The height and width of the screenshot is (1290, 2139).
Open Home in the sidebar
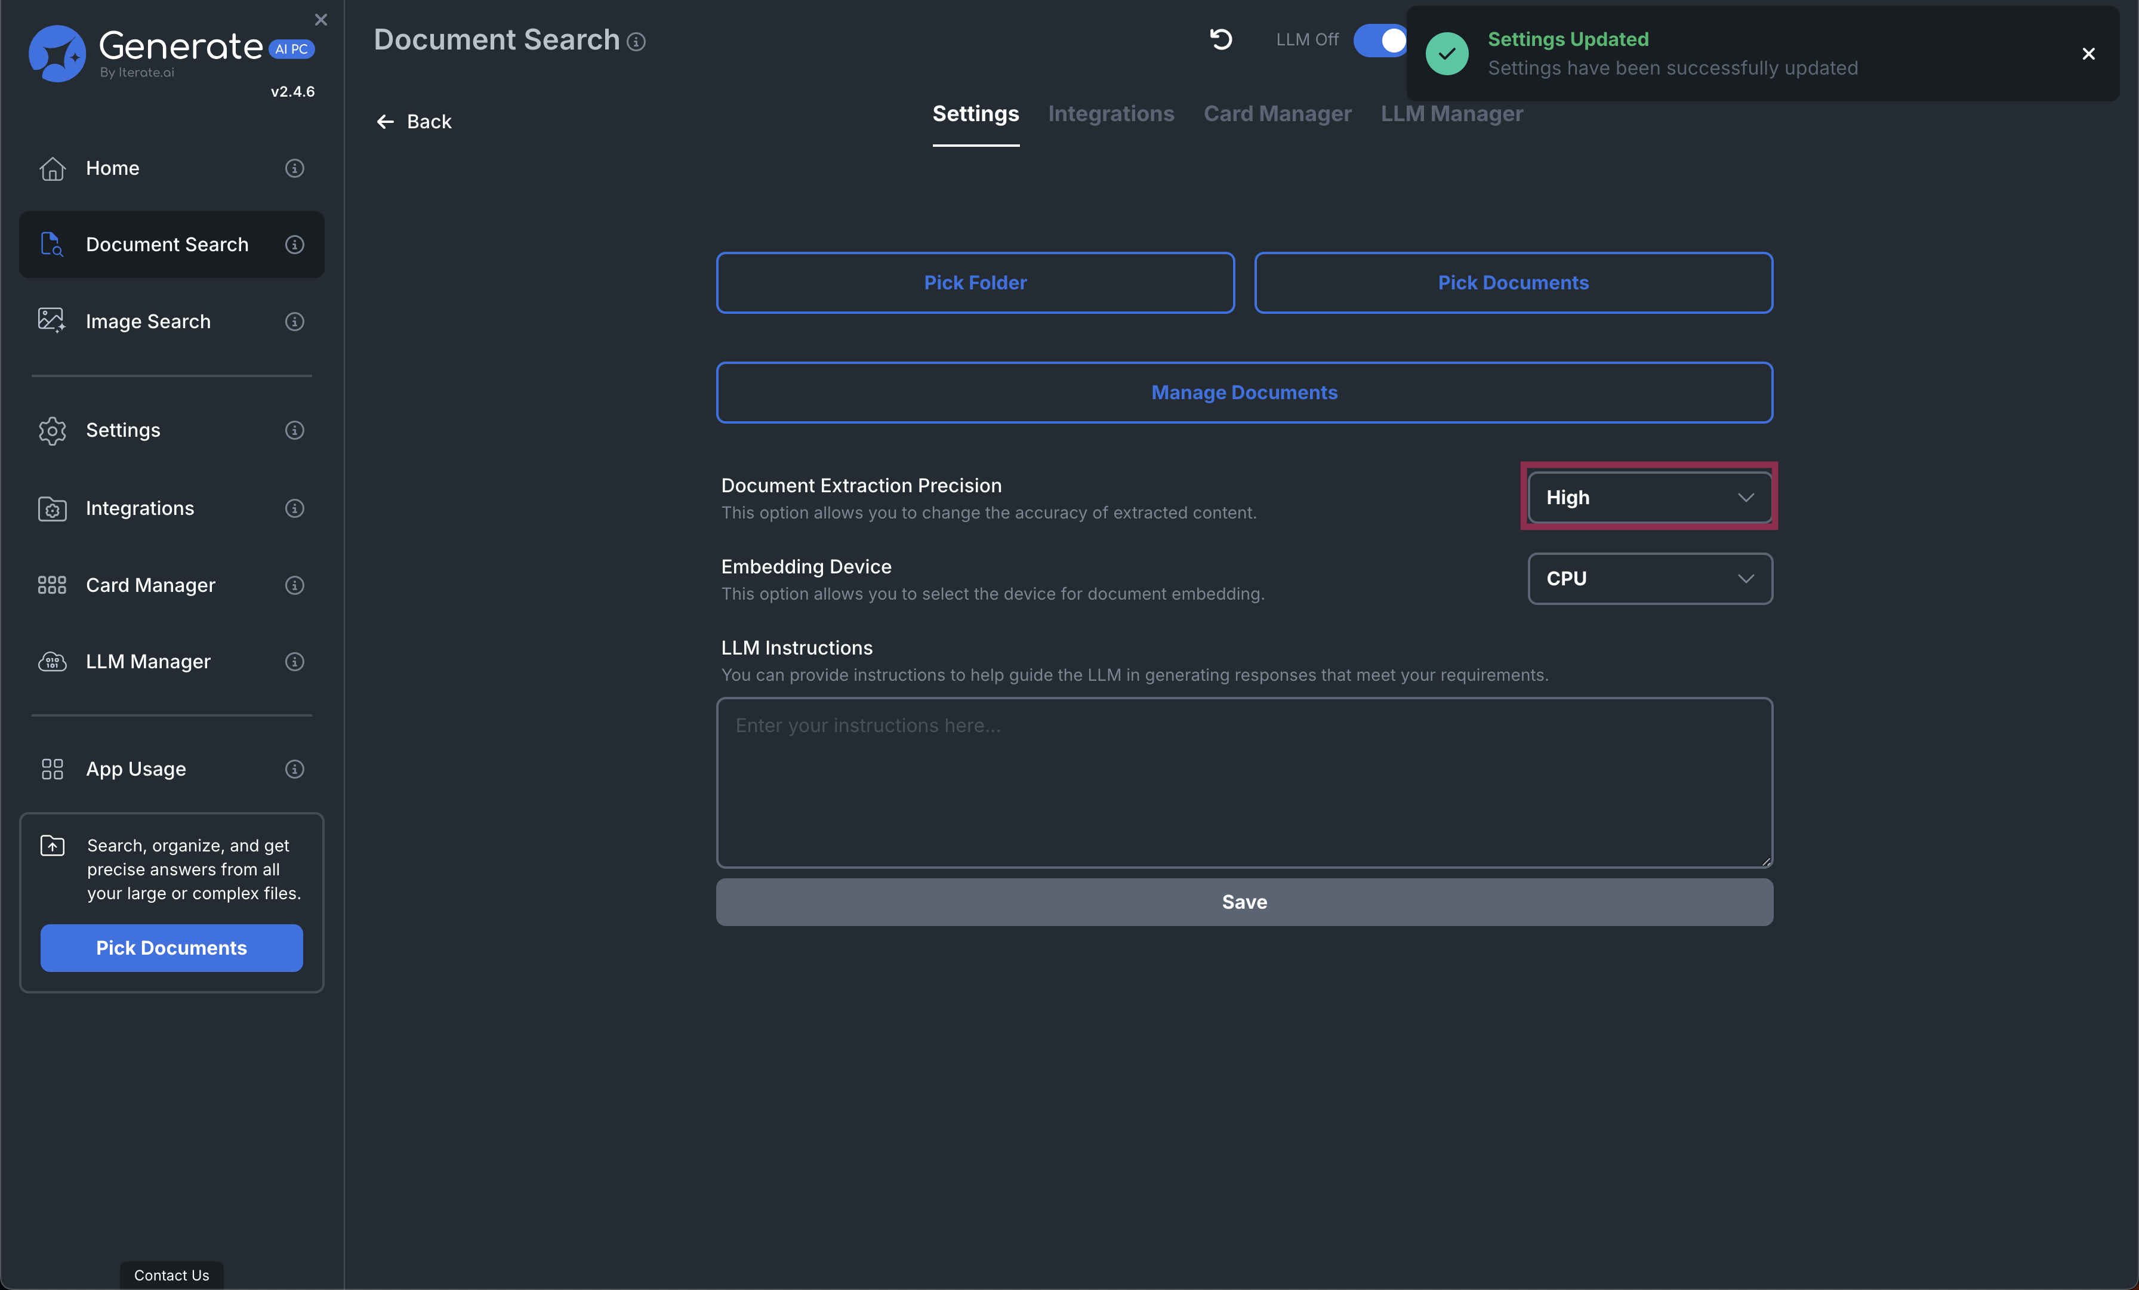click(x=172, y=168)
